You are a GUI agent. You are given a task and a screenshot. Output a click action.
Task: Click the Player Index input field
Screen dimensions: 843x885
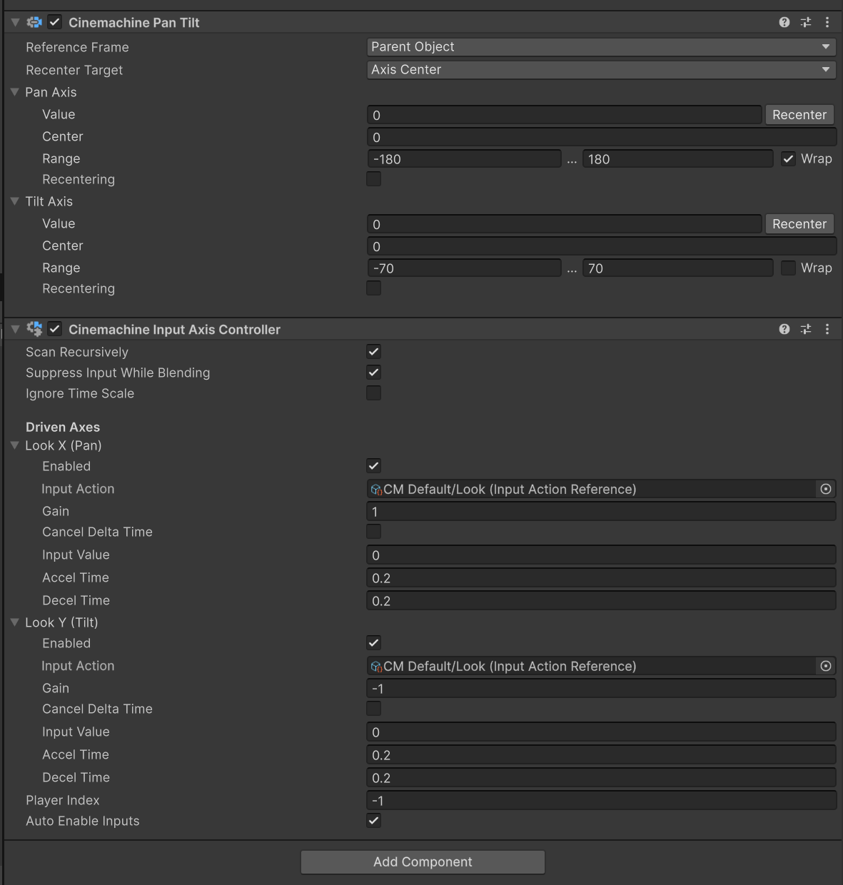point(600,801)
